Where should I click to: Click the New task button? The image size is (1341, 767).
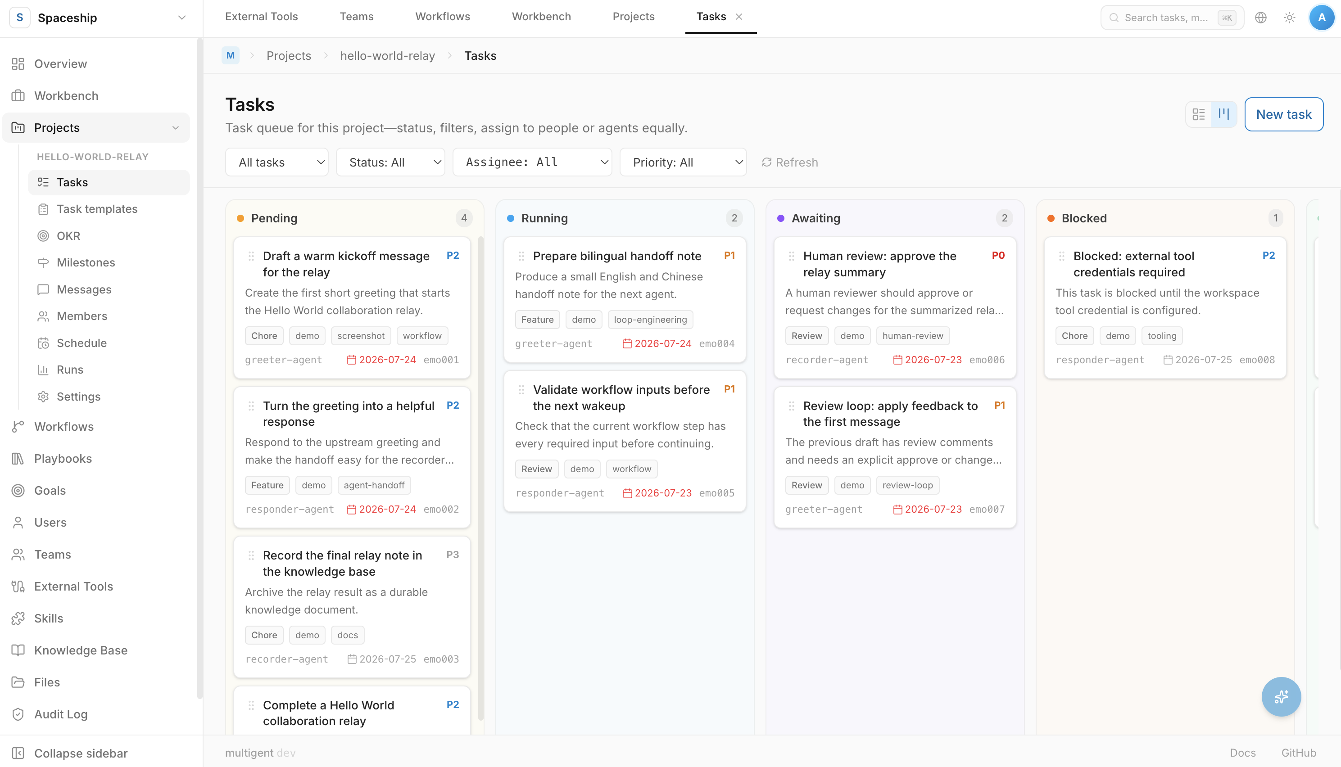pos(1283,114)
